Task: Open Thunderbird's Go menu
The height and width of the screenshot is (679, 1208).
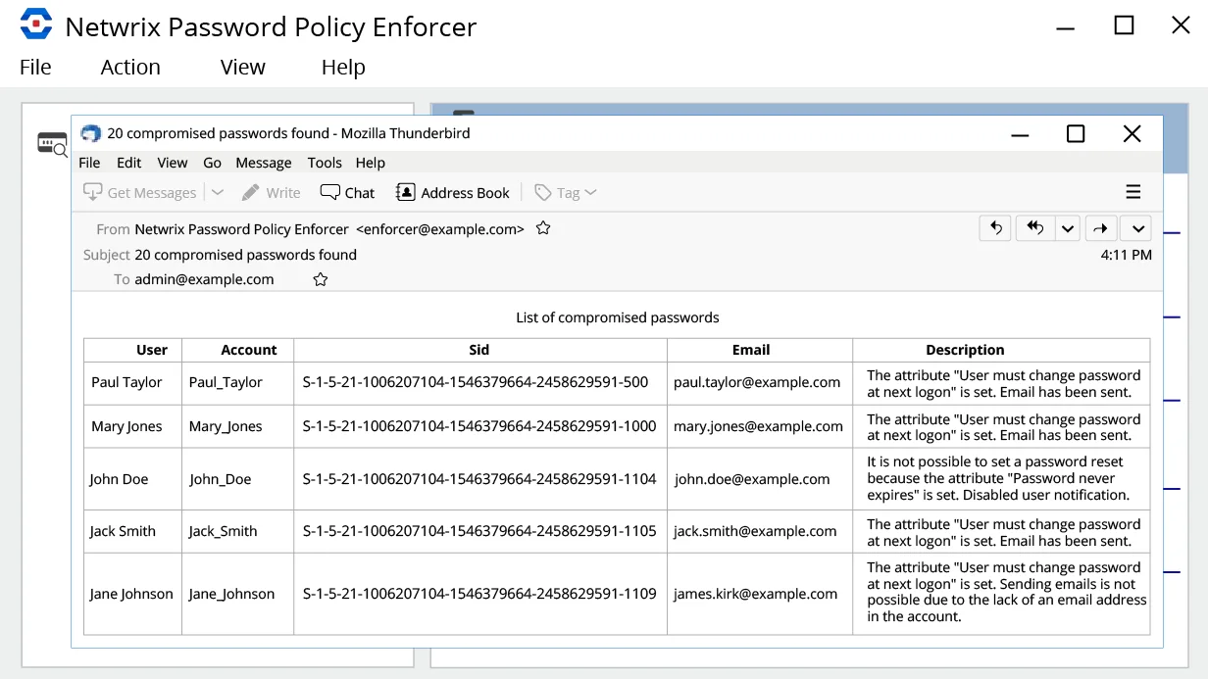Action: [213, 163]
